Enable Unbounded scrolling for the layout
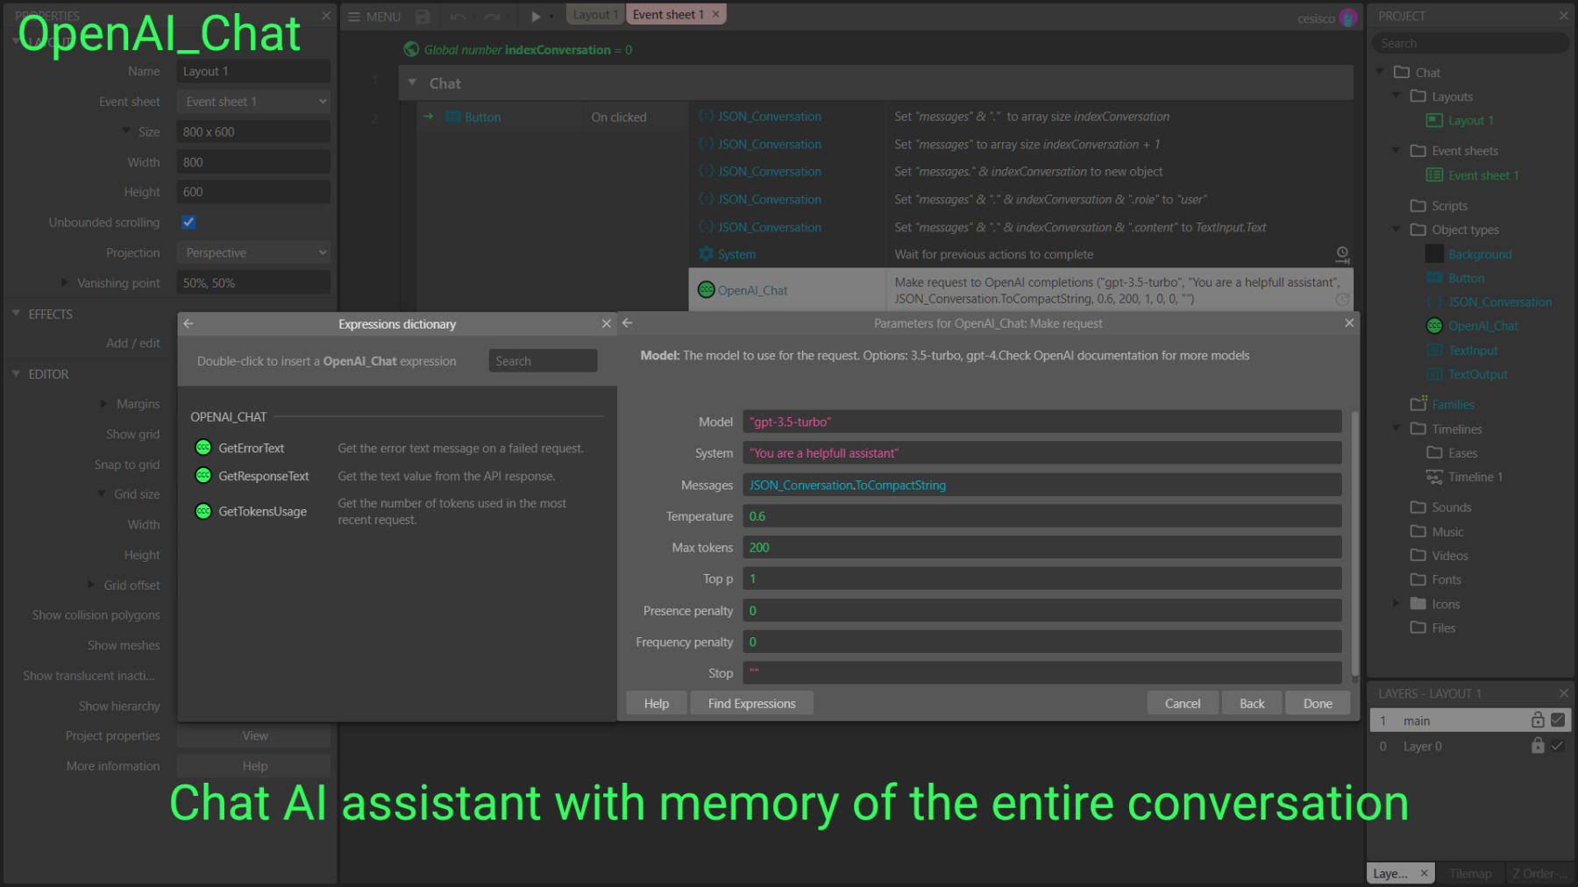Viewport: 1578px width, 887px height. tap(188, 222)
